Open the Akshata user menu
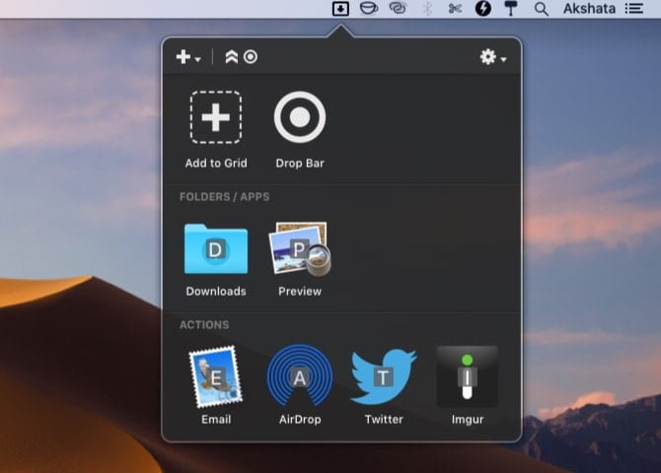Screen dimensions: 661x473 click(589, 9)
